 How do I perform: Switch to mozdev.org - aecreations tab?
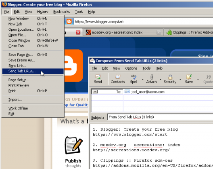(x=123, y=32)
